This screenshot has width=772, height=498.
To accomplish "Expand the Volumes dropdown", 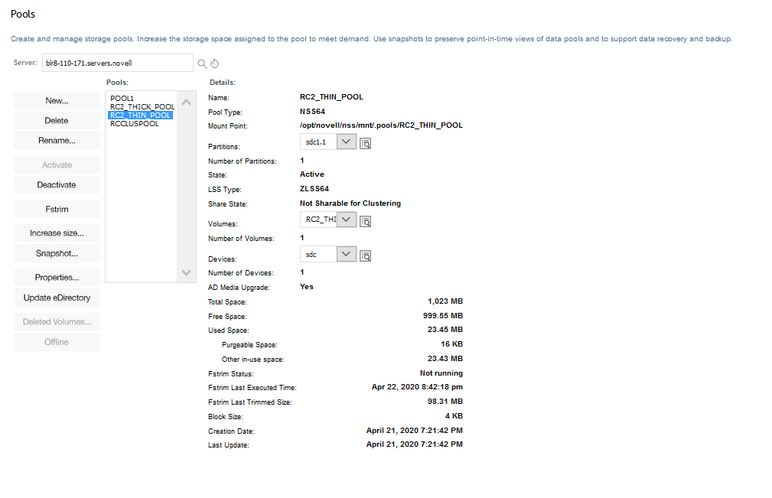I will [x=346, y=220].
